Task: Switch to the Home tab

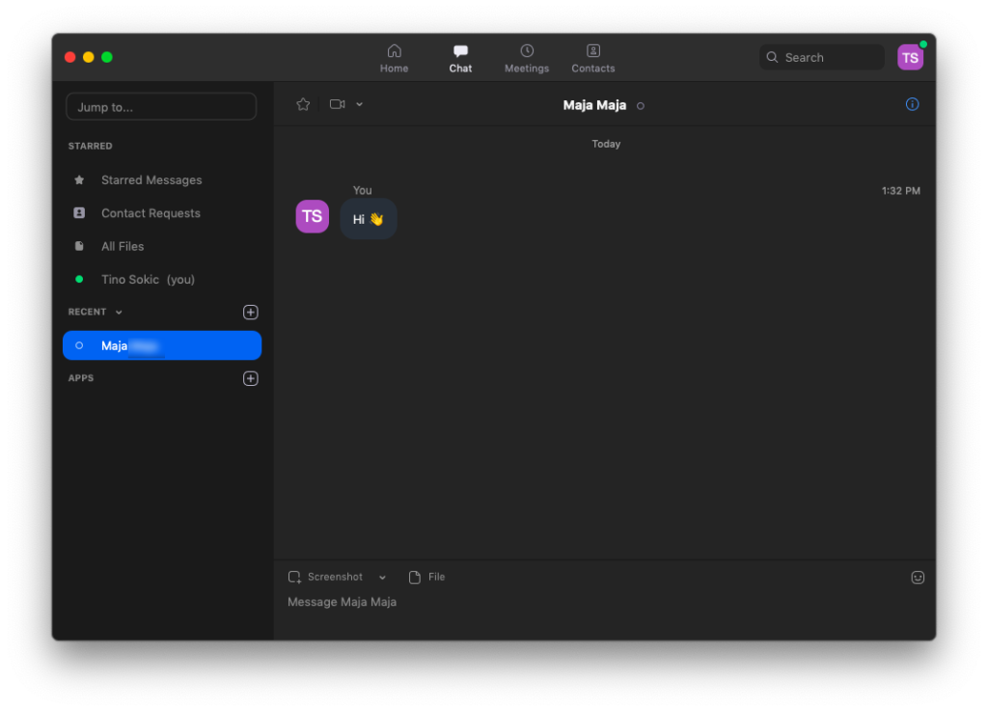Action: [x=394, y=58]
